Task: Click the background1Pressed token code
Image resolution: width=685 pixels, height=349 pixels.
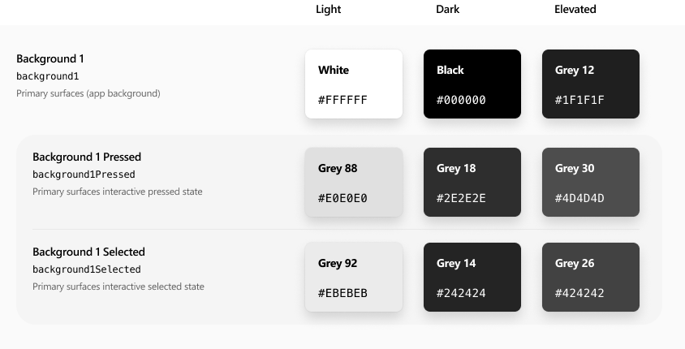Action: pos(84,174)
